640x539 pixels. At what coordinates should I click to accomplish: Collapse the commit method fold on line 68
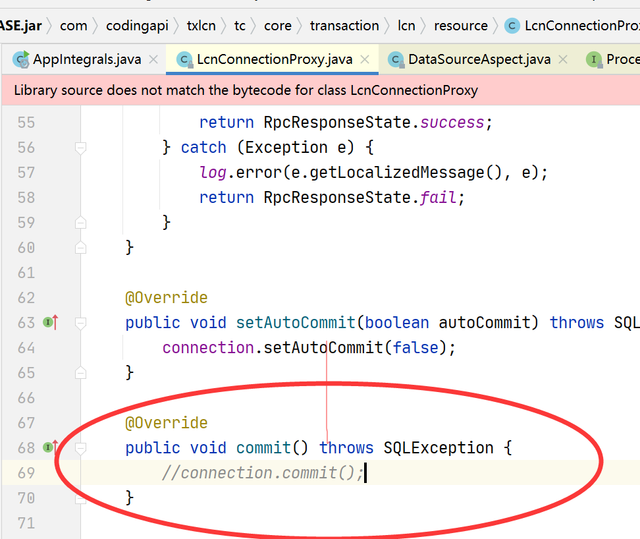tap(80, 448)
